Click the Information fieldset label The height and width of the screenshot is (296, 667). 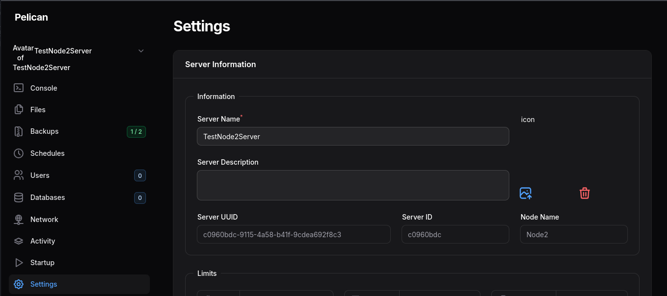tap(216, 97)
